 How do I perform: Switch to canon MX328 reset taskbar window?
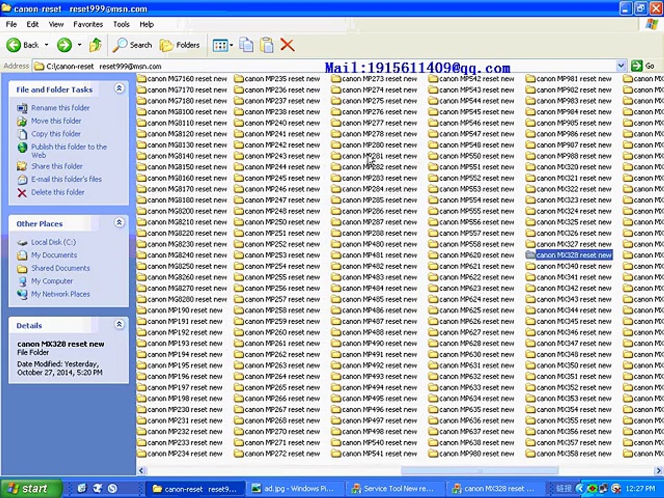tap(495, 489)
